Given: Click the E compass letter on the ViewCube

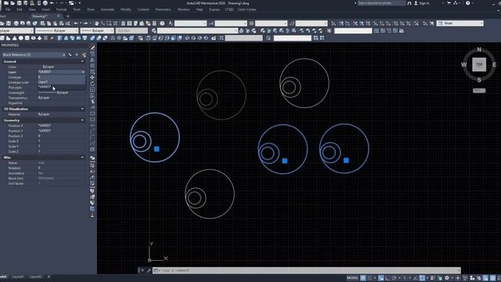Looking at the screenshot, I should [x=494, y=64].
